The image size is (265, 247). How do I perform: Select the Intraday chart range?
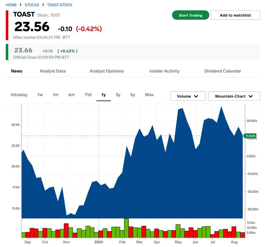click(19, 95)
